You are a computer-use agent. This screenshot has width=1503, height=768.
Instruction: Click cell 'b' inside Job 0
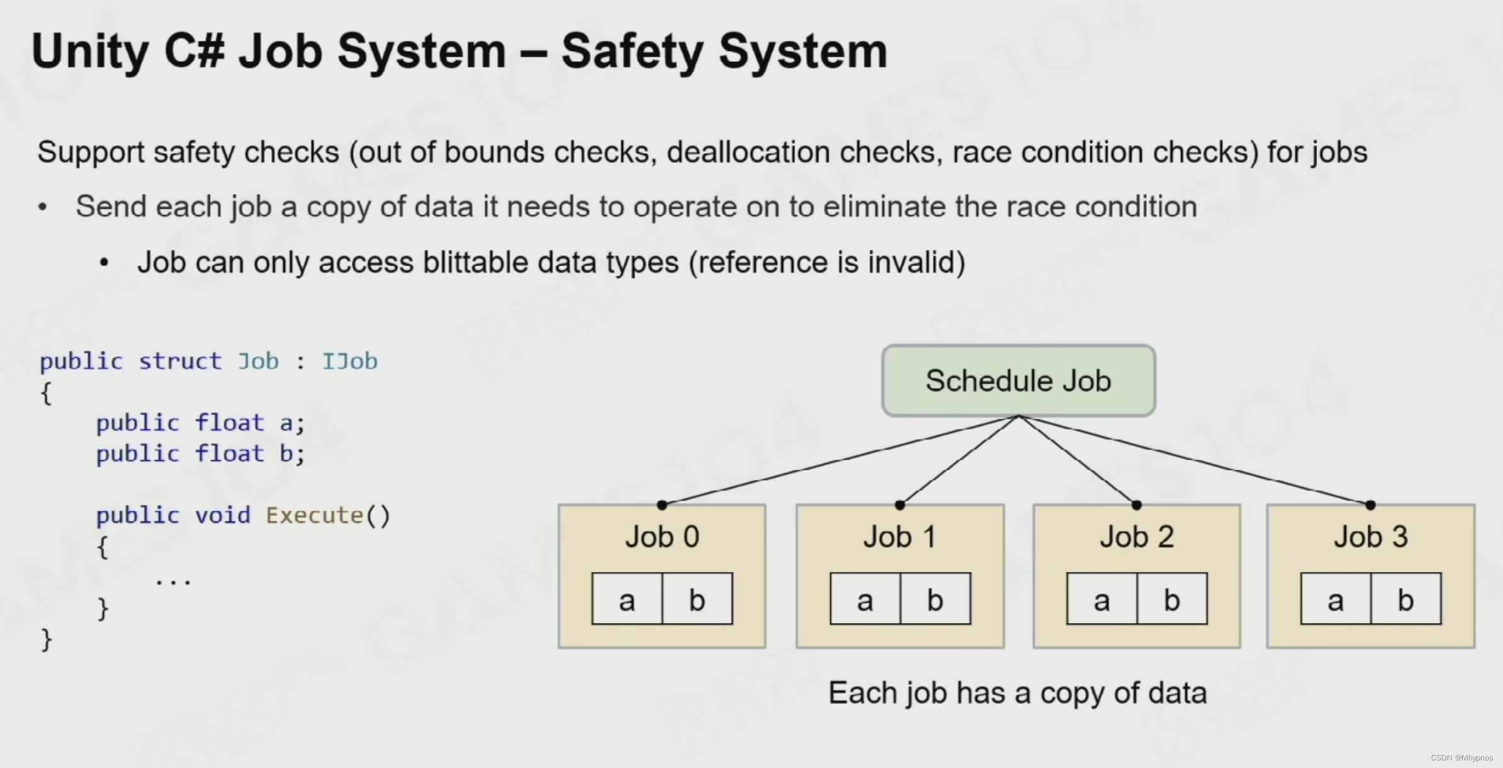coord(697,599)
